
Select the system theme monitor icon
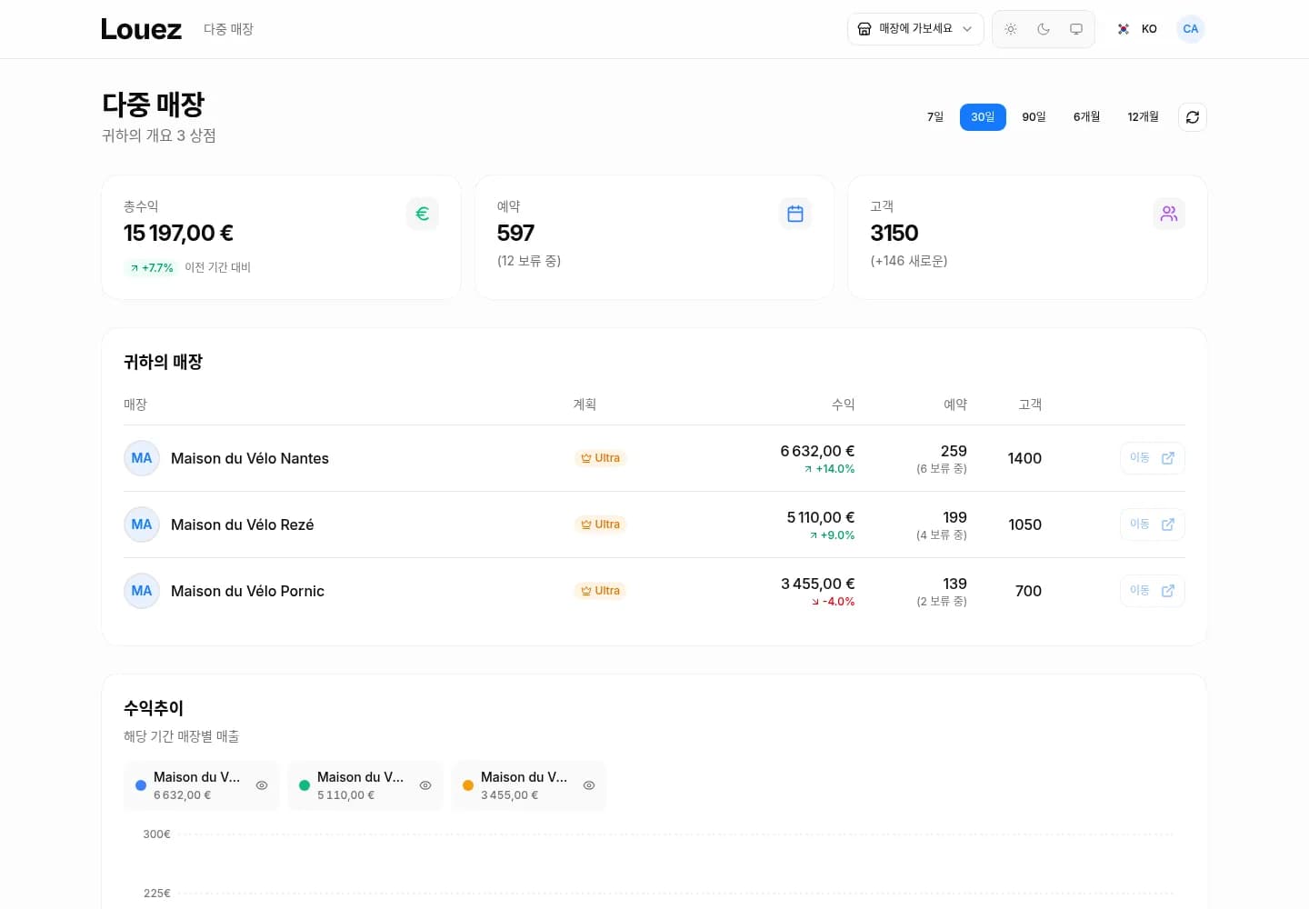pyautogui.click(x=1076, y=29)
